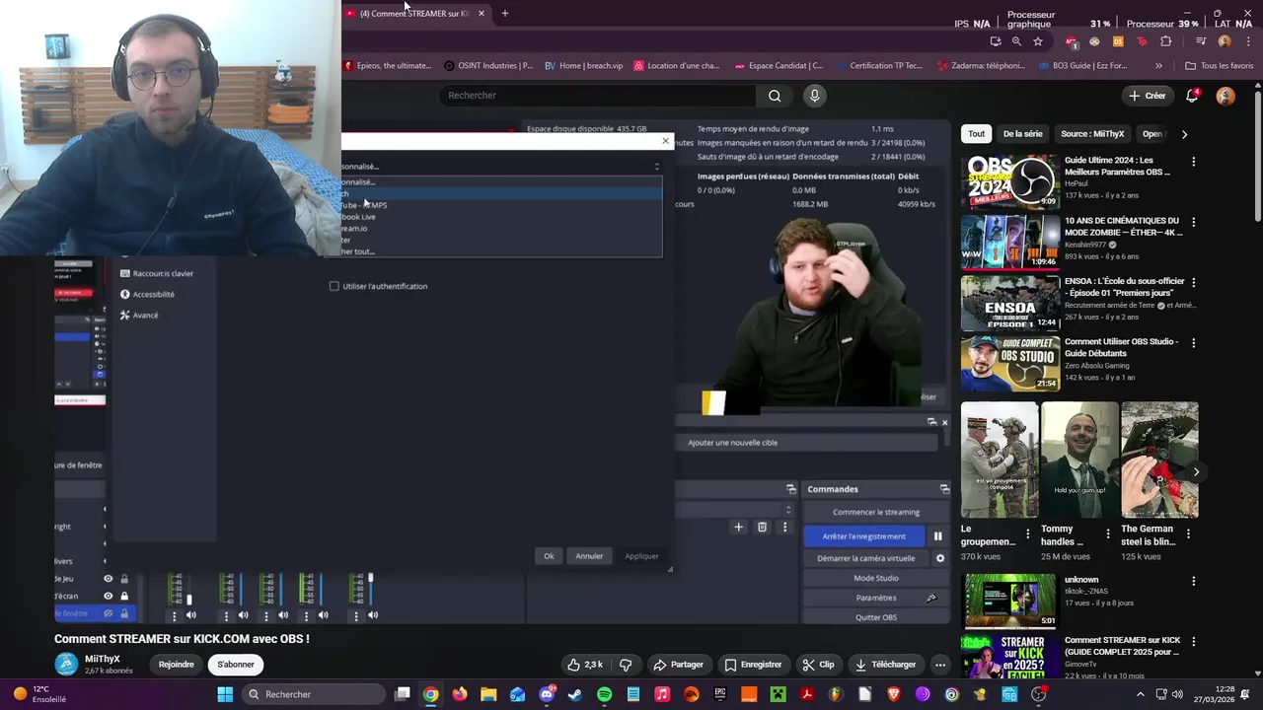Open Spotify from the taskbar

click(604, 694)
